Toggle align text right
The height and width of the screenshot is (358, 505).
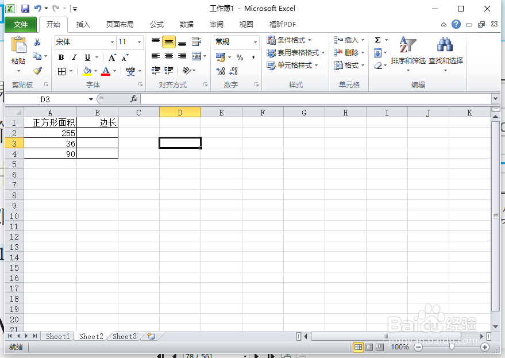coord(182,56)
